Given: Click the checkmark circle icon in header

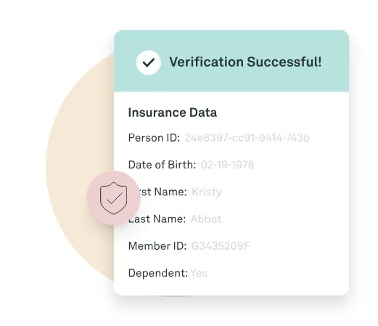Looking at the screenshot, I should 149,62.
